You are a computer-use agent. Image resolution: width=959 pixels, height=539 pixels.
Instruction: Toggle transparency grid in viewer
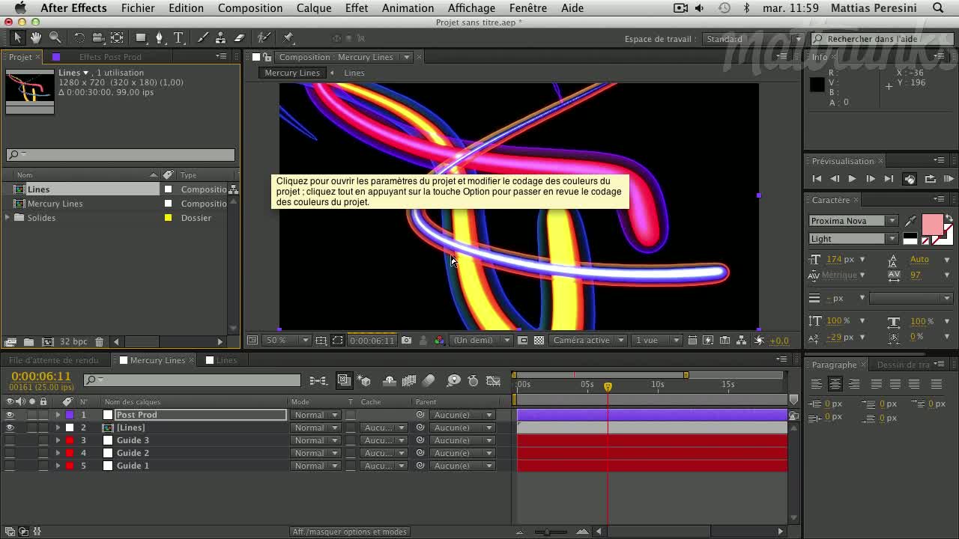pos(539,340)
